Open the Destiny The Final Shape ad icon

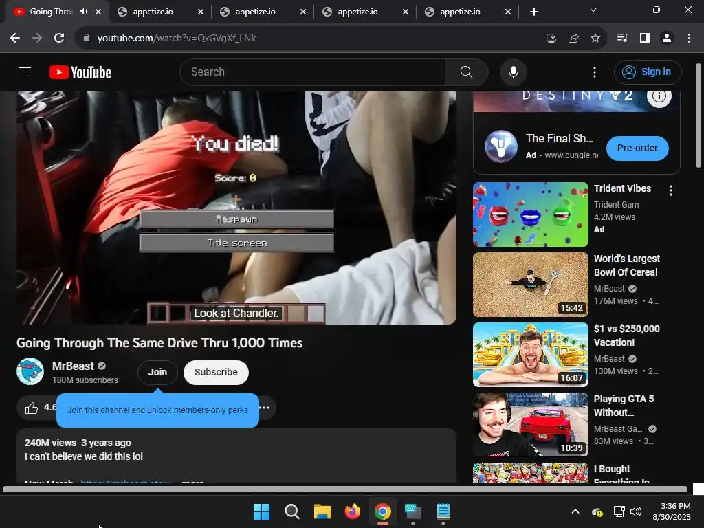500,146
